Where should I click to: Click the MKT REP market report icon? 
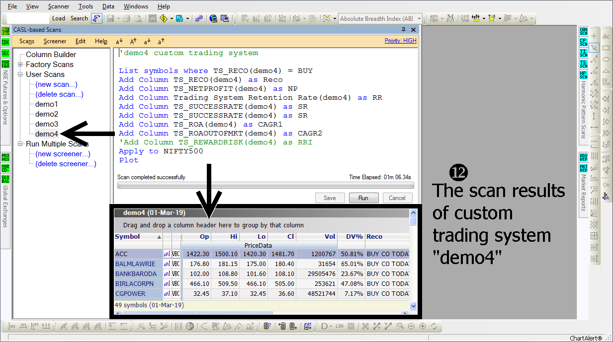(x=584, y=168)
